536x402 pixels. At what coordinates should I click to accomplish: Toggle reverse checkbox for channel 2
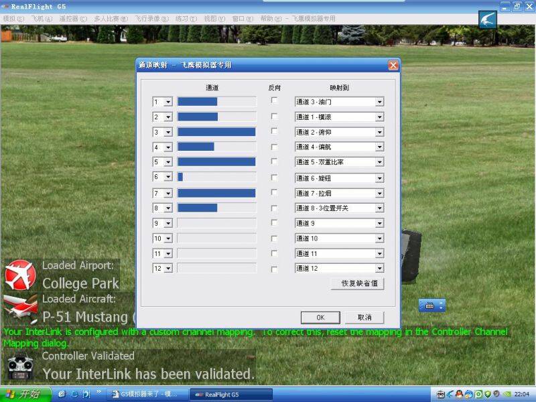coord(274,117)
